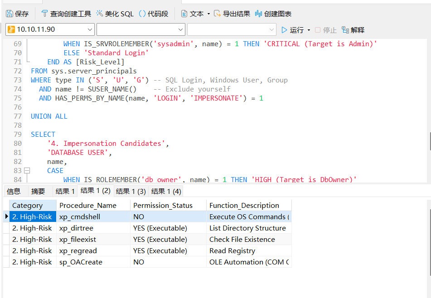Open the dropdown arrow beside 运行
This screenshot has width=431, height=298.
pos(309,30)
